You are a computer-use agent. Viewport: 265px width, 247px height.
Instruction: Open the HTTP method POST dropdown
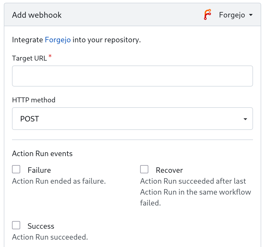coord(132,119)
